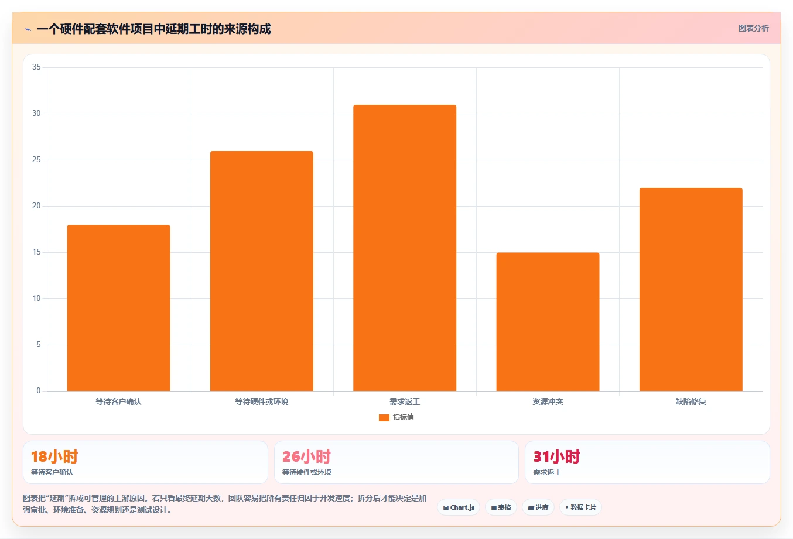This screenshot has width=793, height=539.
Task: Click the 等待硬件或环境 caption under 26小时
Action: [307, 472]
